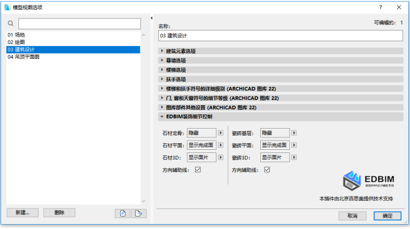Expand 楼梯选项 section
This screenshot has height=229, width=410.
(x=280, y=70)
